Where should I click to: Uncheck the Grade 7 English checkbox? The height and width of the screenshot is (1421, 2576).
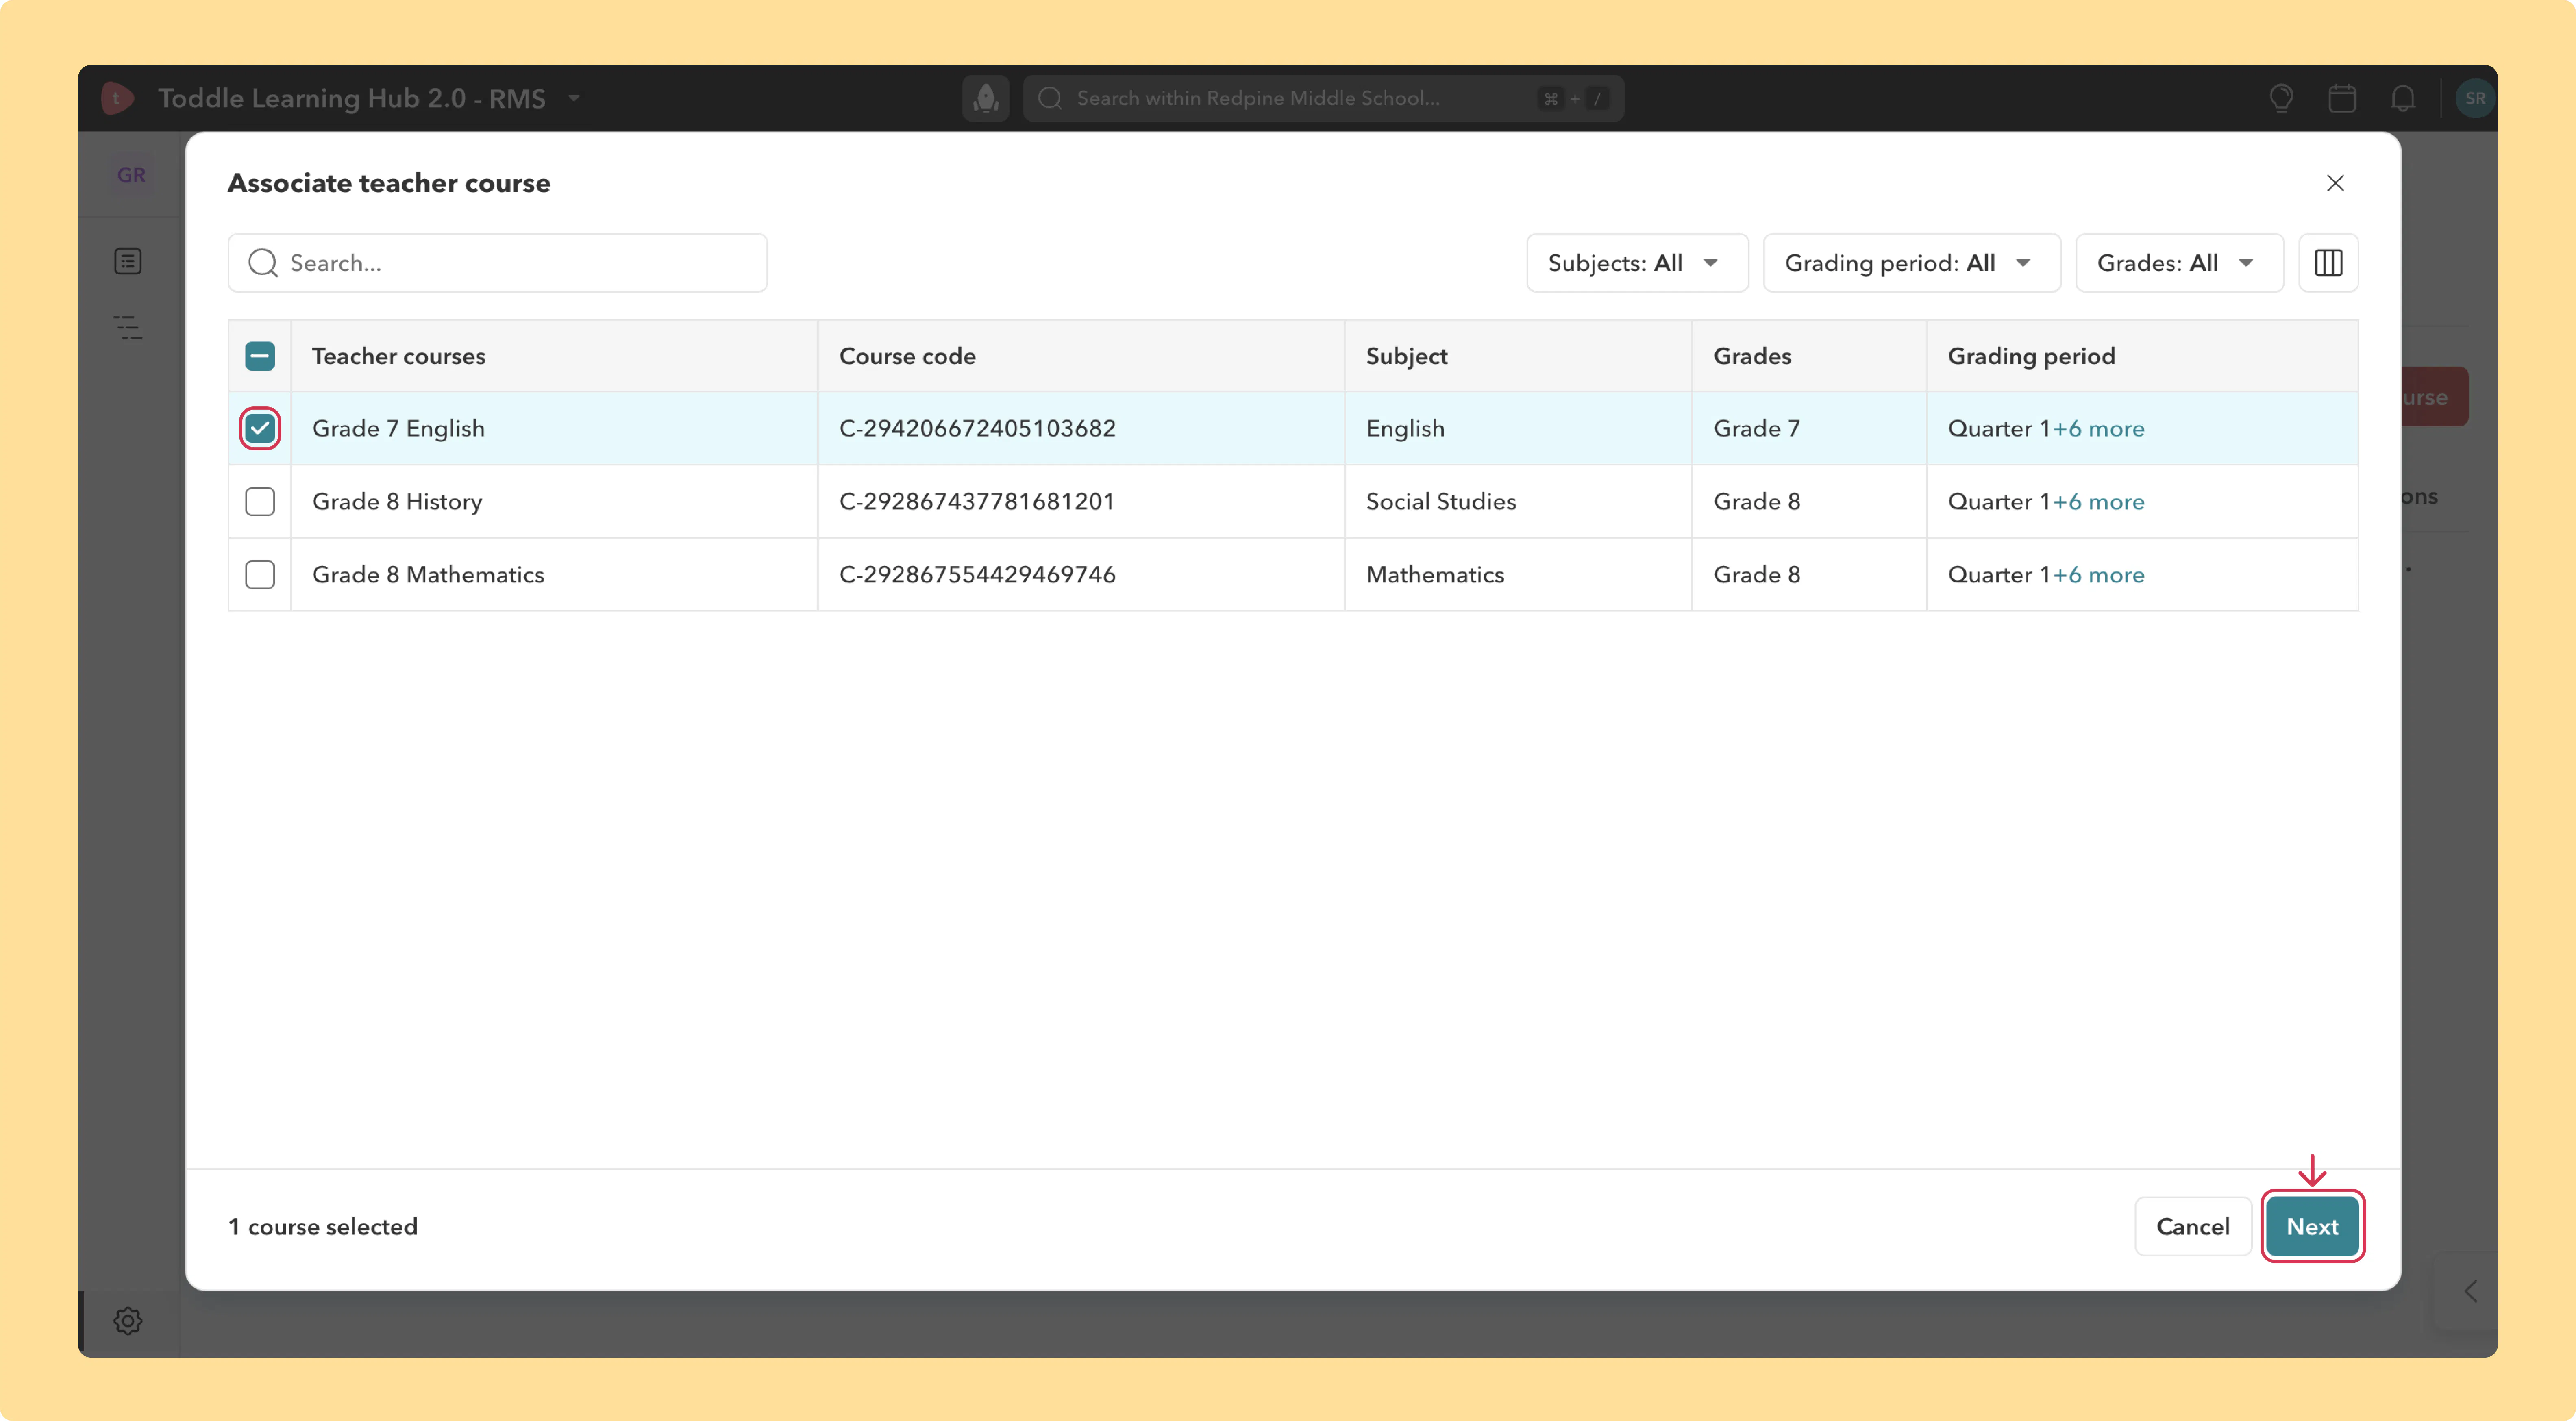(260, 429)
